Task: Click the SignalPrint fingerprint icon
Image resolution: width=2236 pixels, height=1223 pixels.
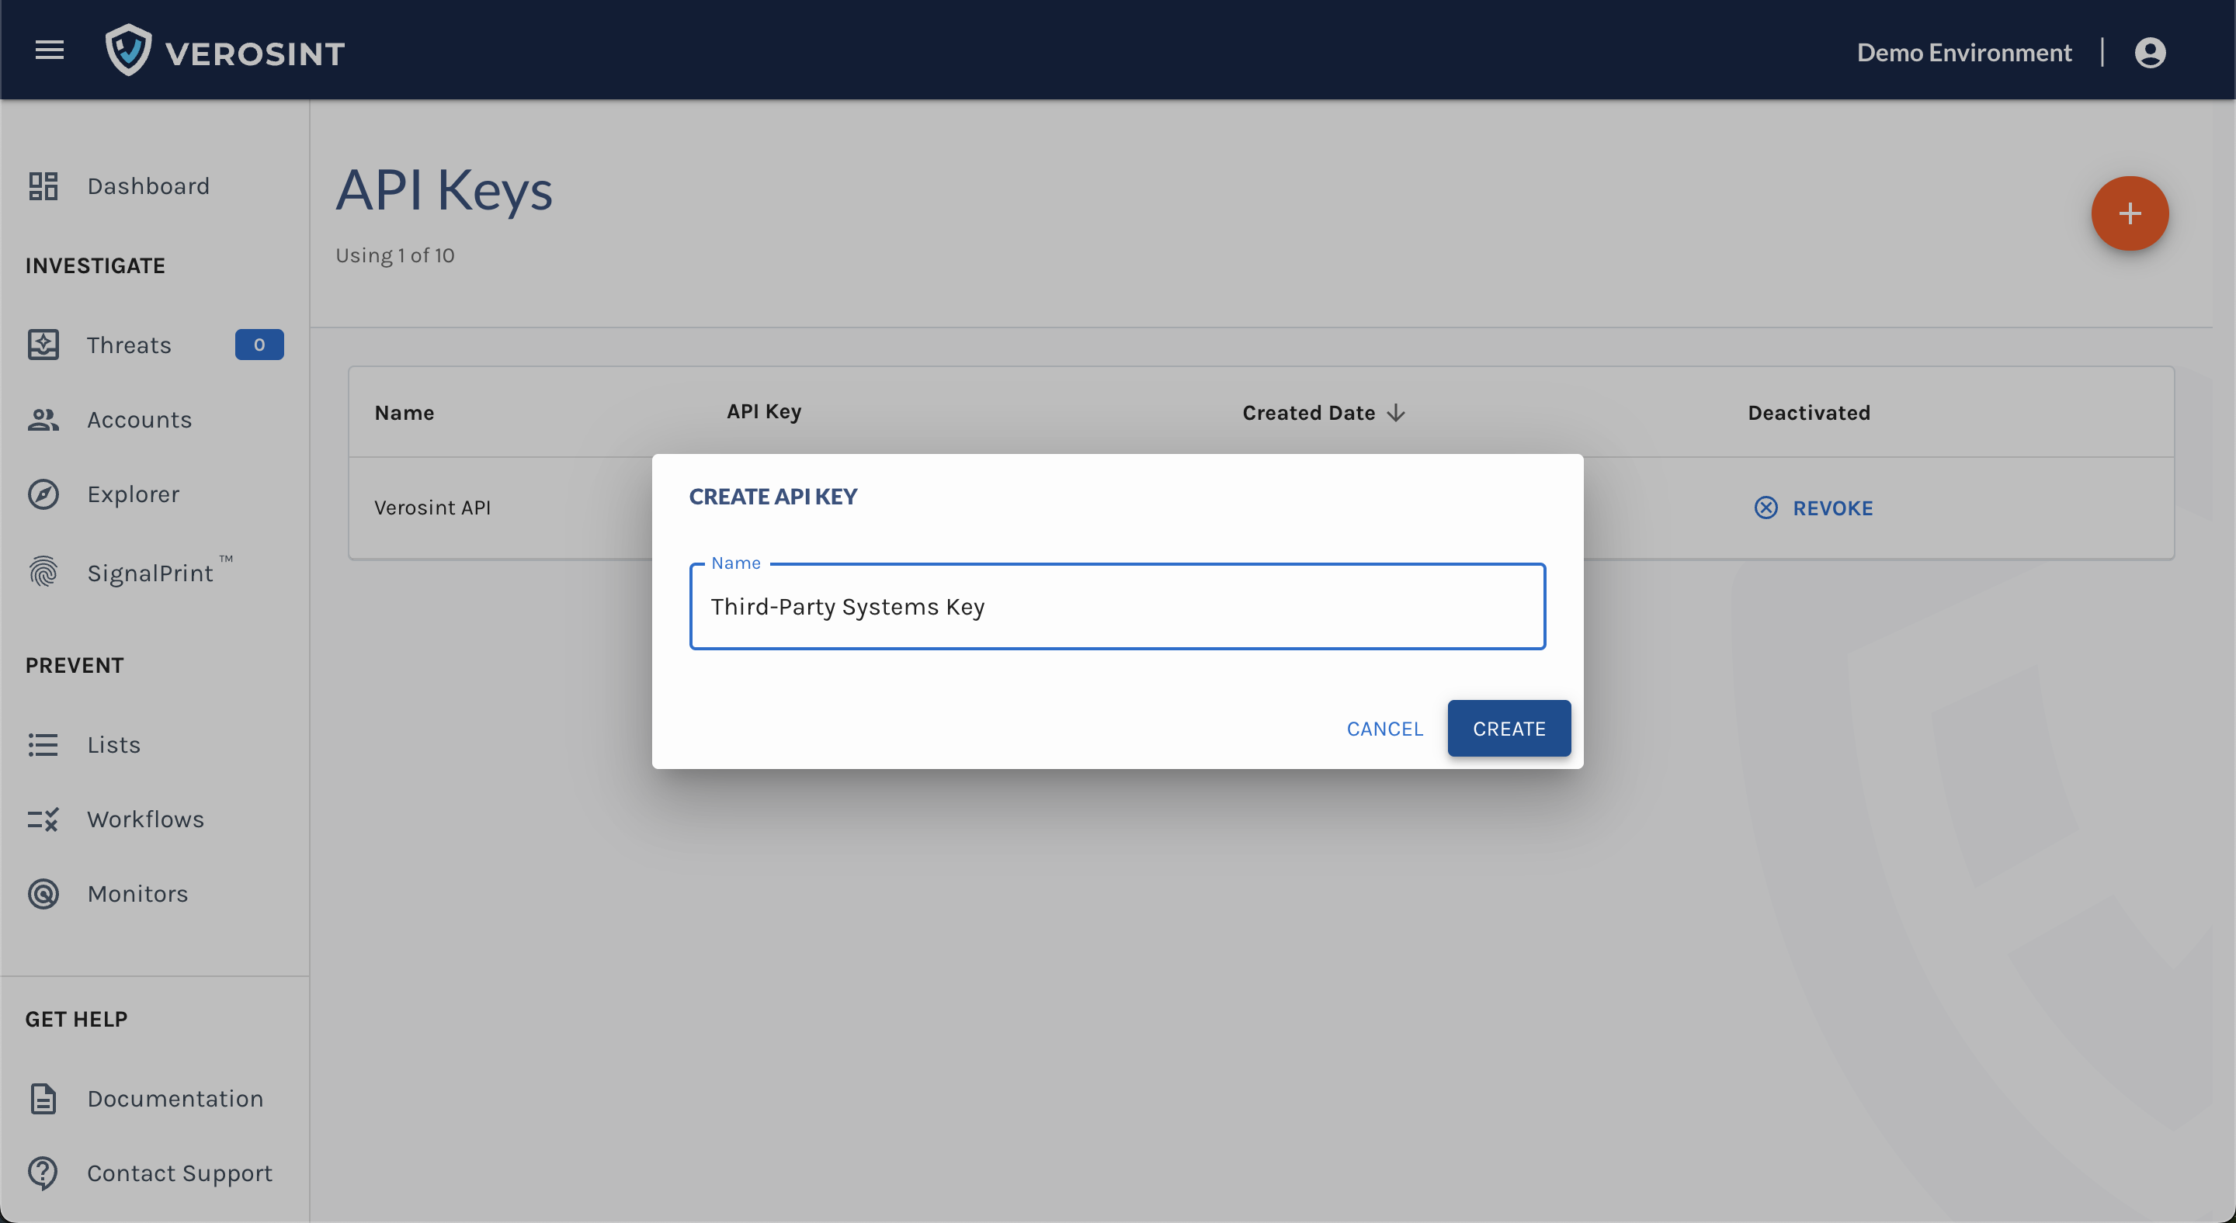Action: pos(43,573)
